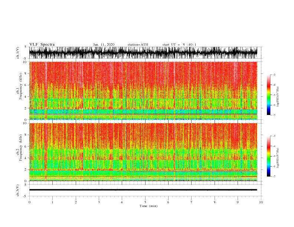Click time axis tick label '3'
This screenshot has height=227, width=294.
(x=99, y=202)
